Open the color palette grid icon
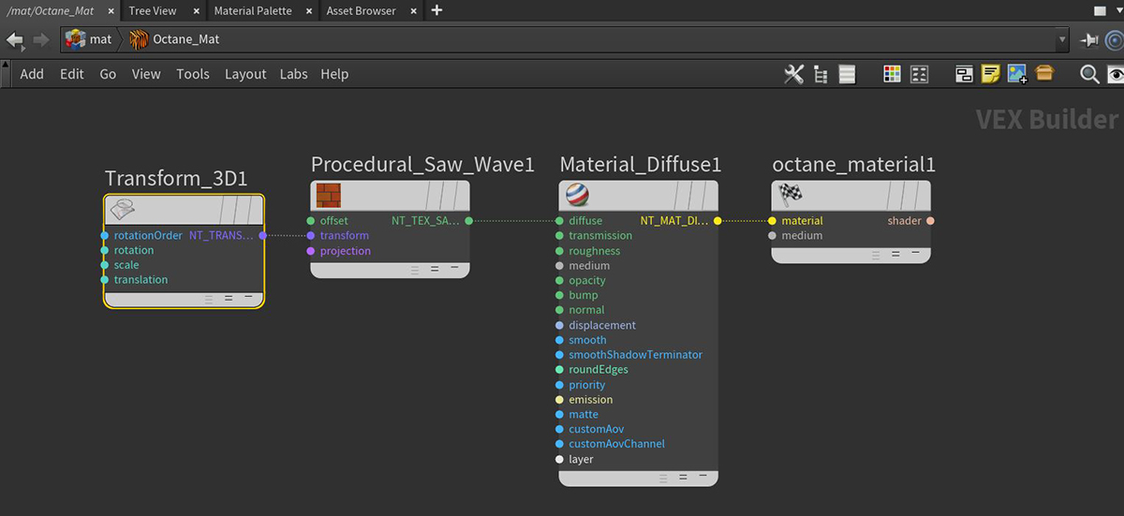The height and width of the screenshot is (516, 1124). (x=892, y=75)
